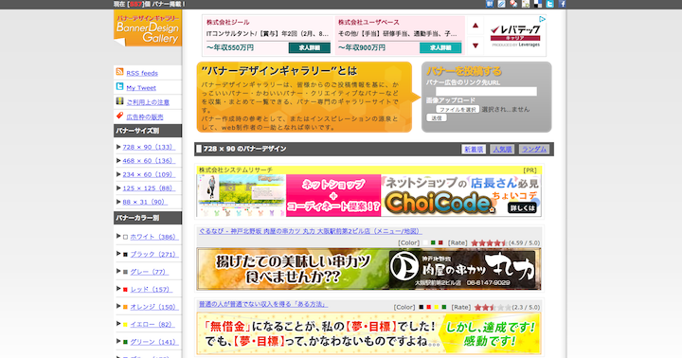
Task: Open the 広告枠の販売 link
Action: (145, 117)
